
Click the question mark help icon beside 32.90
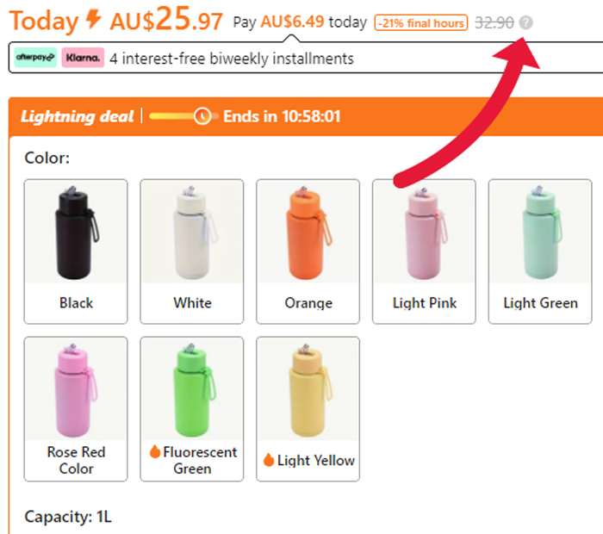click(526, 23)
